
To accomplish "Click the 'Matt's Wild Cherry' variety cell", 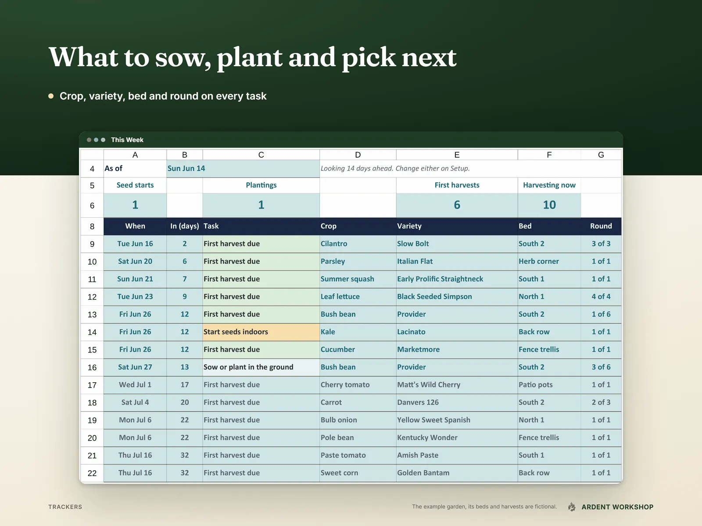I will coord(457,385).
